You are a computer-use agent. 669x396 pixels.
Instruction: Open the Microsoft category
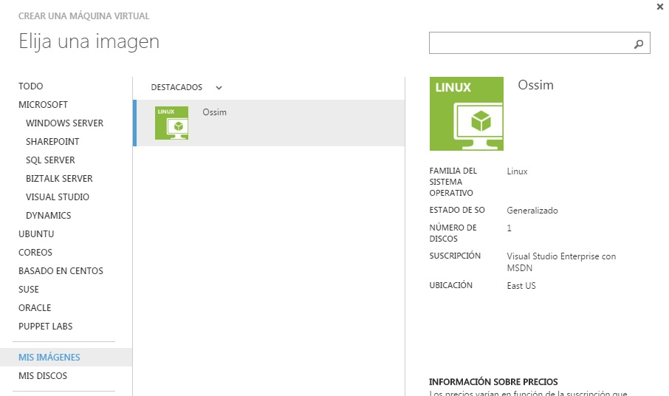click(43, 105)
